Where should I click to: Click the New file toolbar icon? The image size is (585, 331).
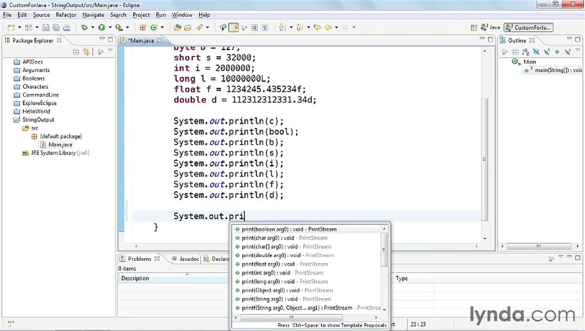click(x=11, y=28)
